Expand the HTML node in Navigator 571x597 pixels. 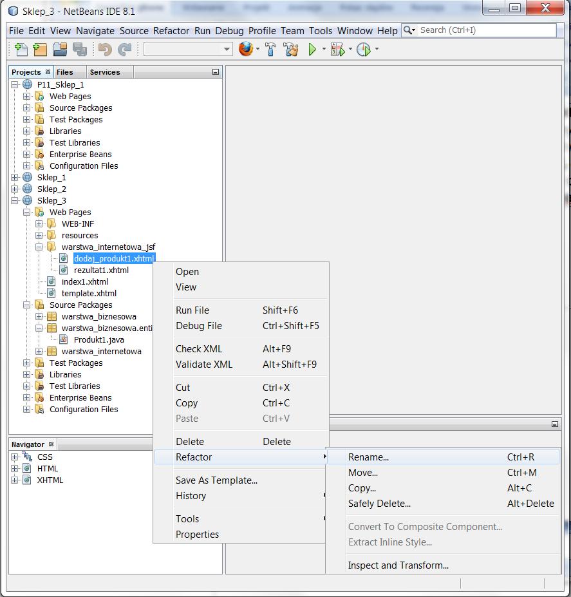(14, 468)
